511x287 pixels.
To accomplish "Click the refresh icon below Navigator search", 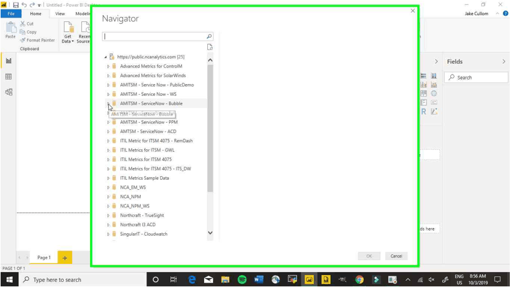I will 210,48.
